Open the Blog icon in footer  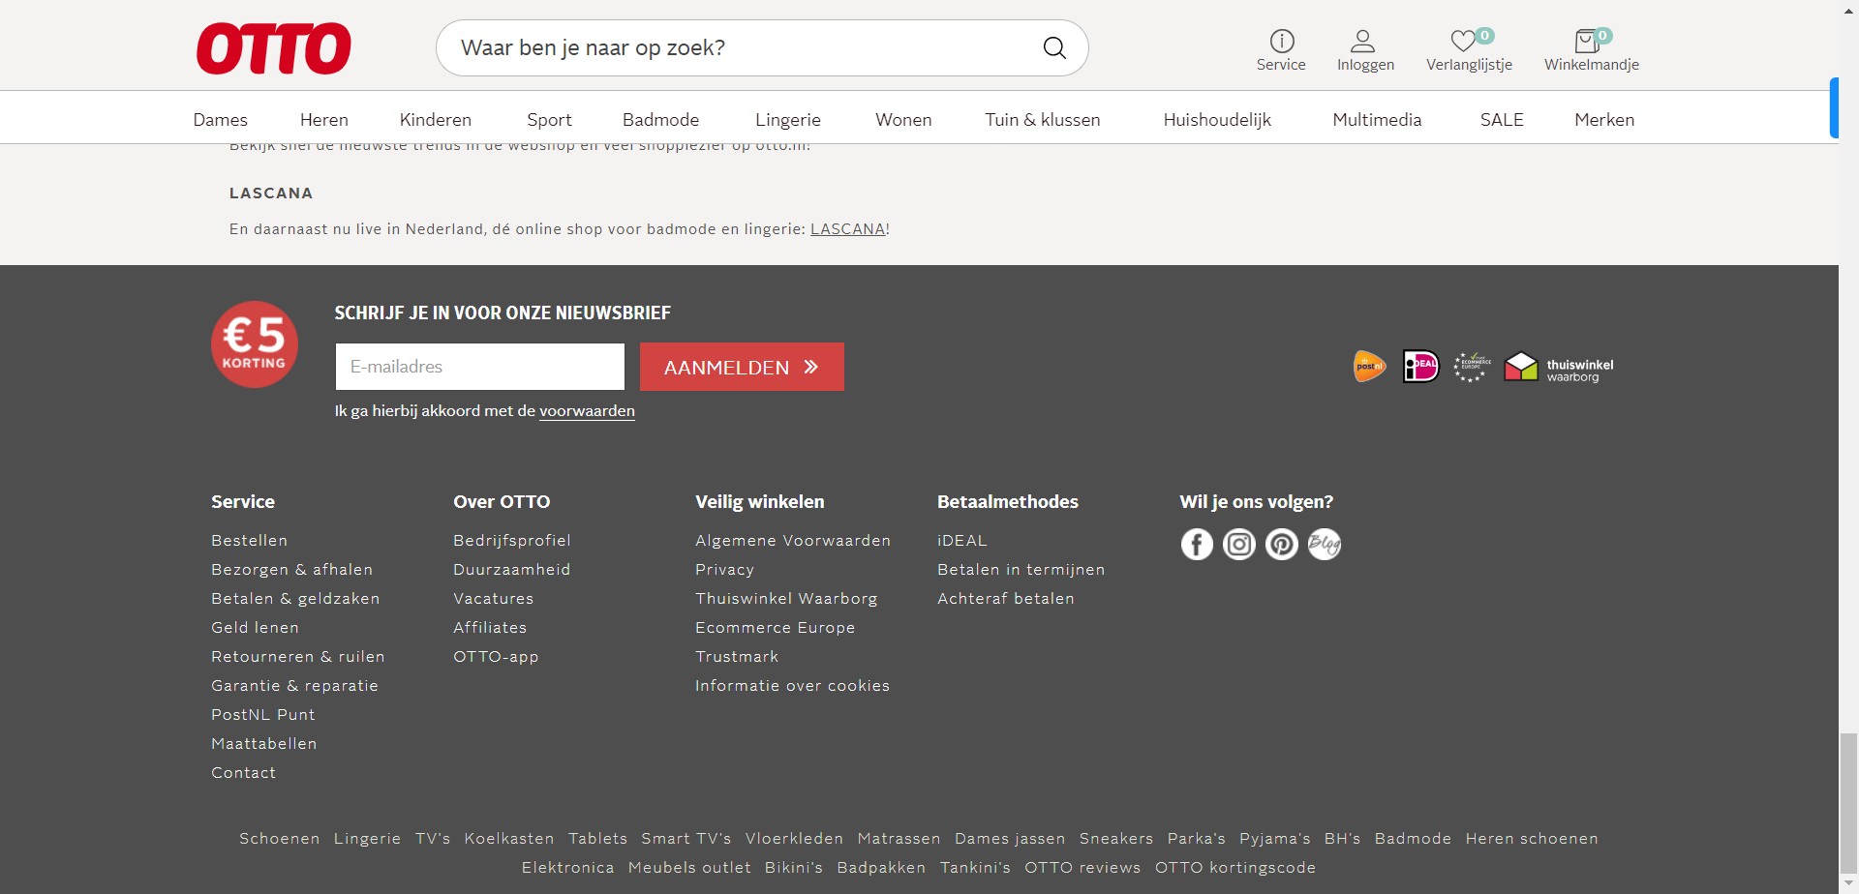[1325, 545]
